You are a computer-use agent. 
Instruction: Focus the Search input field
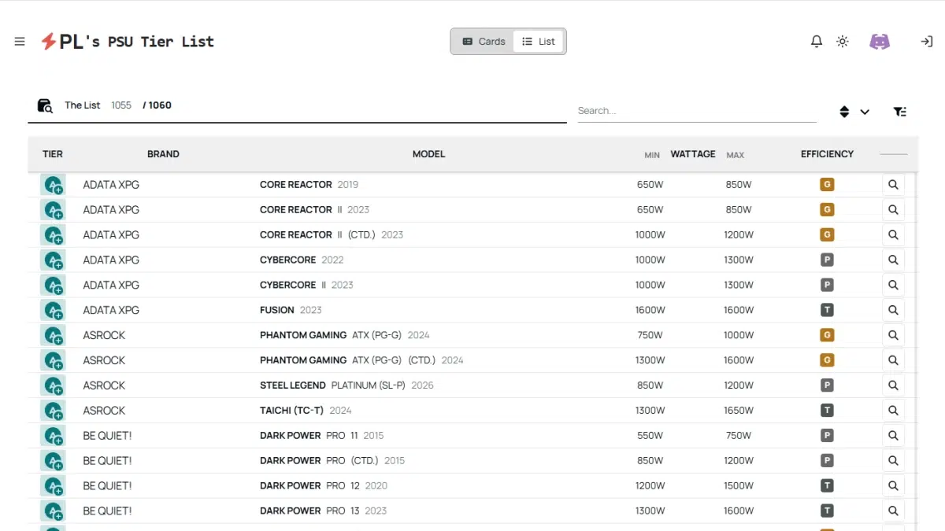(696, 111)
